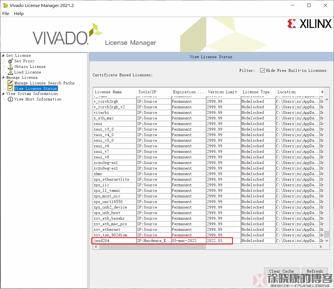Select the xaui_v6 license row
Screen dimensions: 334x289
pyautogui.click(x=208, y=146)
